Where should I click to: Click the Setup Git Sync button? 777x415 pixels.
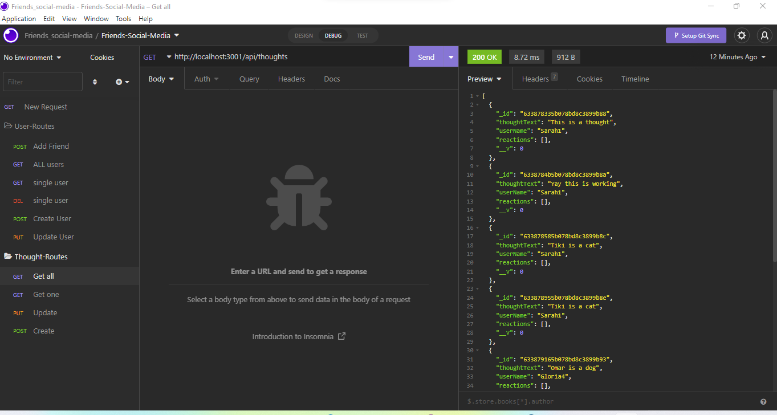[x=696, y=35]
